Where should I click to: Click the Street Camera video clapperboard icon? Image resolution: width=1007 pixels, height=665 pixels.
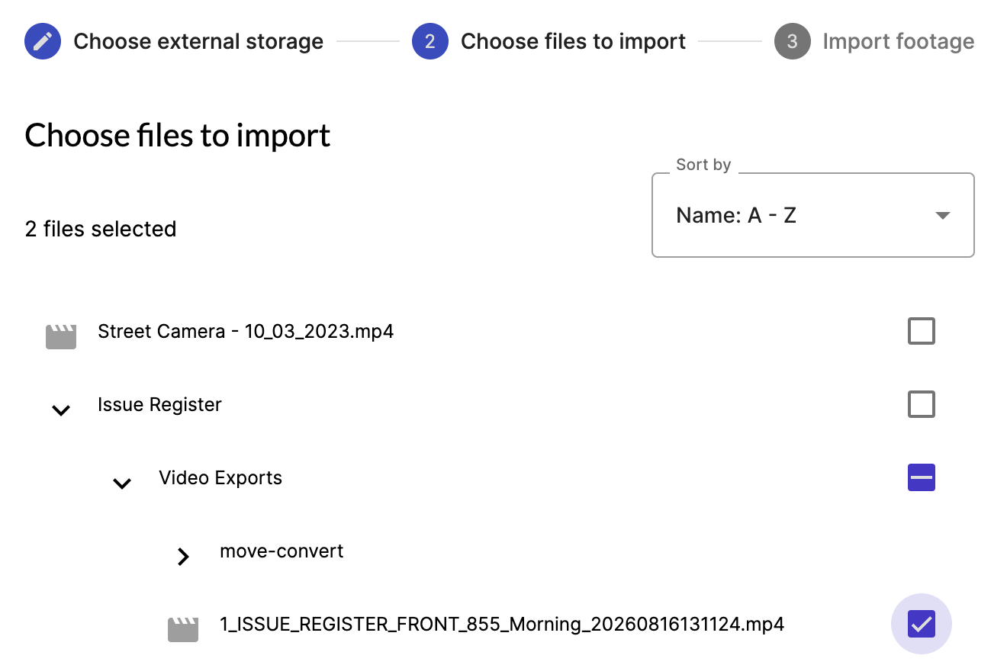click(x=61, y=336)
